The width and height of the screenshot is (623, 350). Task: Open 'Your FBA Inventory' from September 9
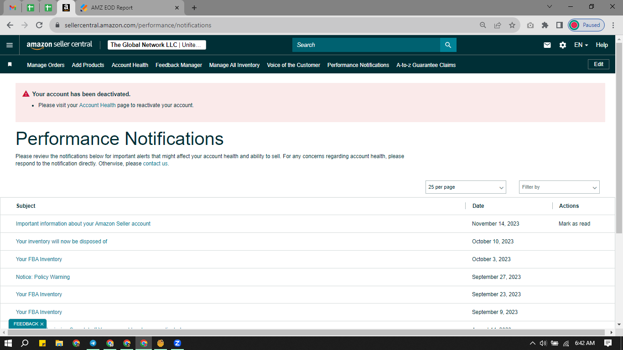pyautogui.click(x=39, y=312)
